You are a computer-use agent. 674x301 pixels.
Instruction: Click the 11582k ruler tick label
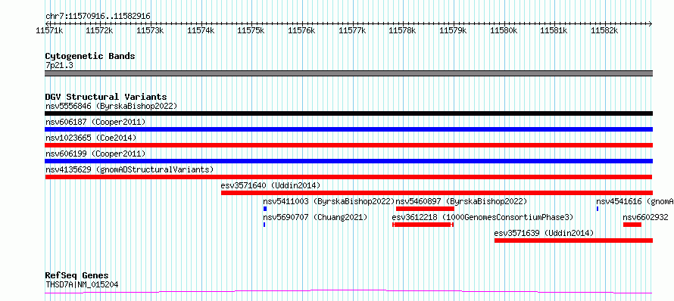[x=605, y=30]
